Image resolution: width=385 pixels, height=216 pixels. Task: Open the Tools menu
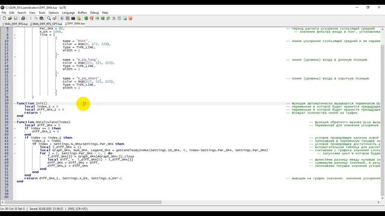42,13
